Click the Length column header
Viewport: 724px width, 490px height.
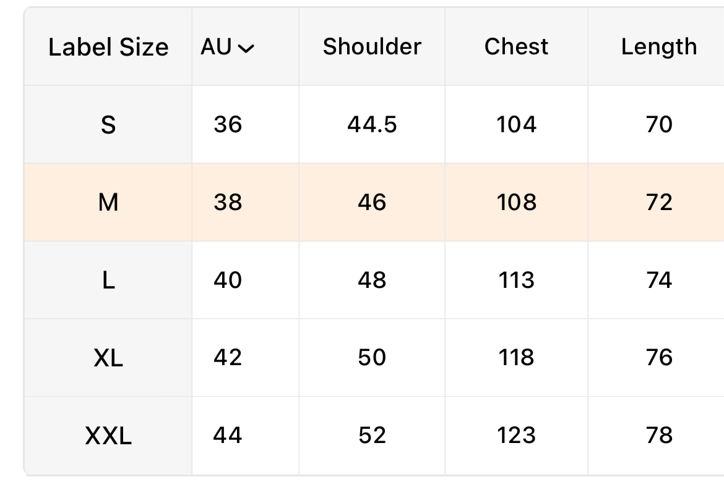[658, 47]
